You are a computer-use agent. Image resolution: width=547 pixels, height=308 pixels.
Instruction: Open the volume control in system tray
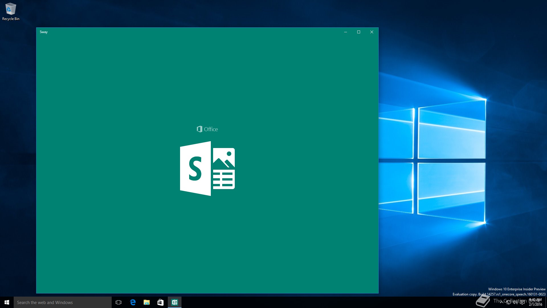click(x=515, y=302)
